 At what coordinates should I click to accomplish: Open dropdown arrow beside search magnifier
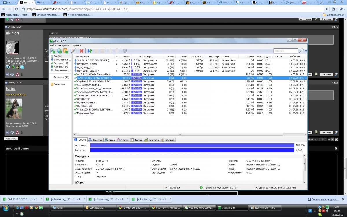pos(306,51)
